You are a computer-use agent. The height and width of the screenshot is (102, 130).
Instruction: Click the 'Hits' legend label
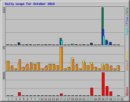click(127, 10)
